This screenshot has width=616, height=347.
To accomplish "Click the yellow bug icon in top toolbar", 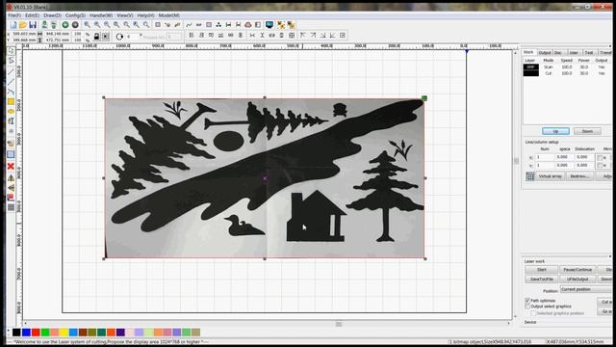I will coord(280,25).
